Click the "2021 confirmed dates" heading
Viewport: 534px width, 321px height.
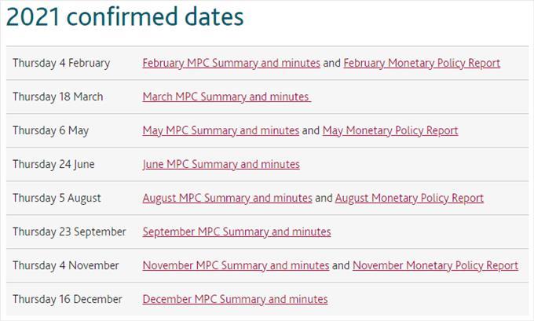point(125,17)
